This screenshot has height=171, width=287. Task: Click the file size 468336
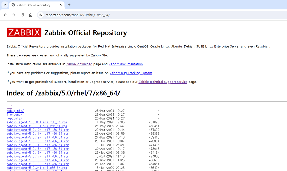[x=154, y=134]
